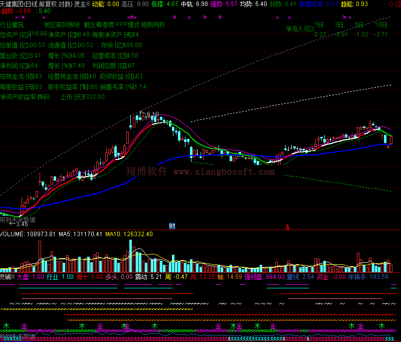401x342 pixels.
Task: Click the 低撑: 4.07 value
Action: (165, 4)
